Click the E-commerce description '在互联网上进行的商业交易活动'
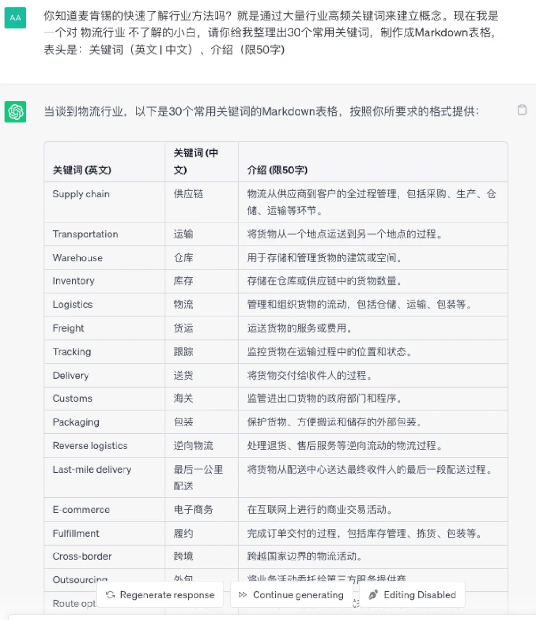The height and width of the screenshot is (620, 536). tap(320, 509)
